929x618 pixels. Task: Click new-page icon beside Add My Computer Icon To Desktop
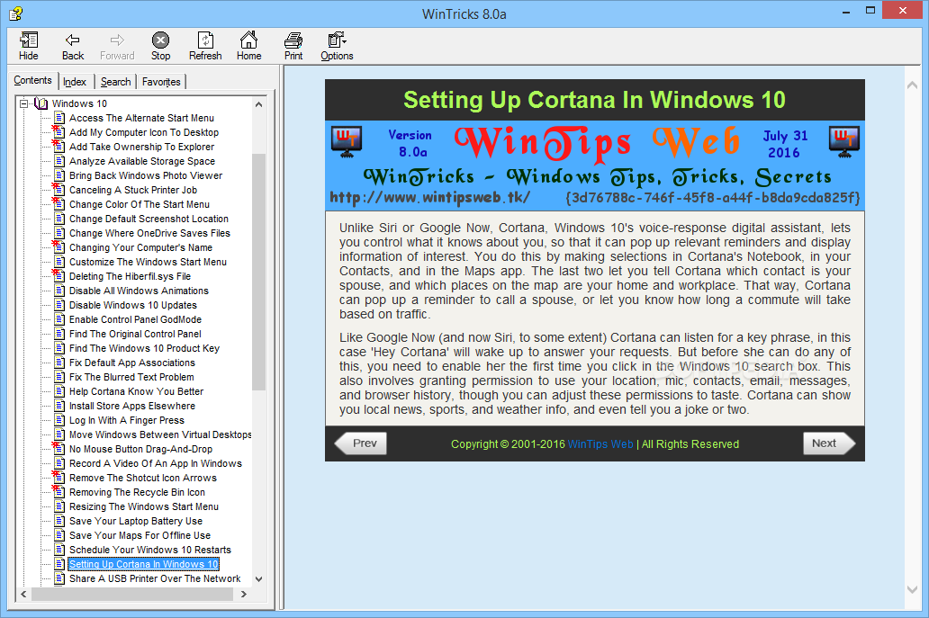click(x=59, y=131)
